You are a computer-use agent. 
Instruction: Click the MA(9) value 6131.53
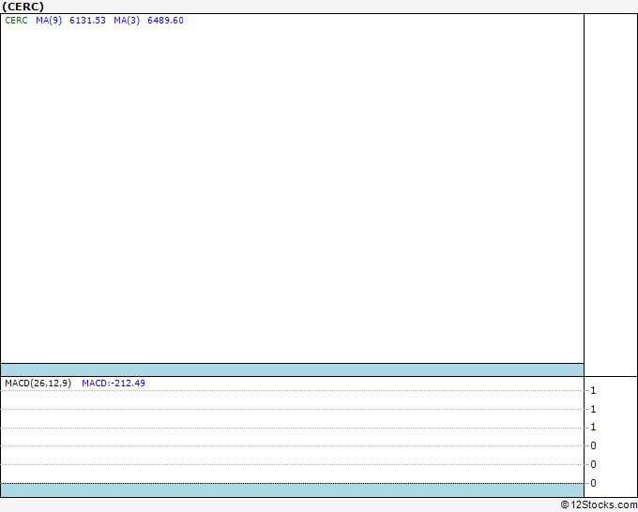click(87, 21)
